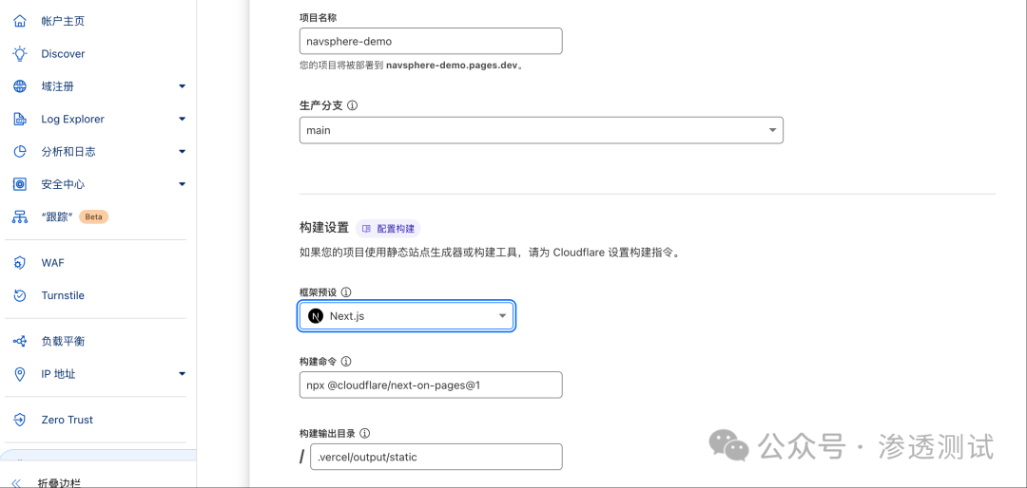Viewport: 1027px width, 488px height.
Task: Click the pie chart icon beside 分析和日志
Action: point(20,152)
